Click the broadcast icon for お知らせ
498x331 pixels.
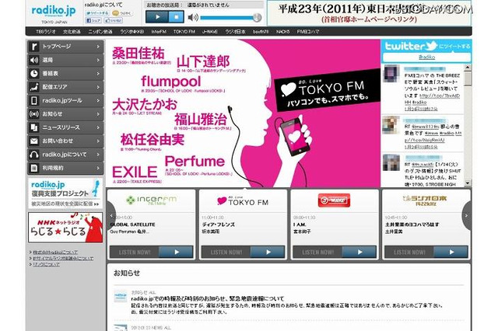coord(34,114)
